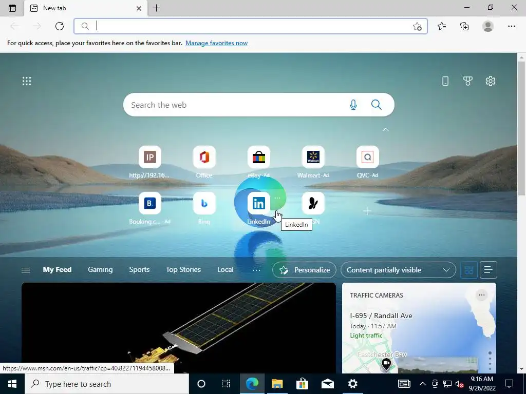Open the app launcher grid icon
Image resolution: width=526 pixels, height=394 pixels.
pyautogui.click(x=27, y=81)
